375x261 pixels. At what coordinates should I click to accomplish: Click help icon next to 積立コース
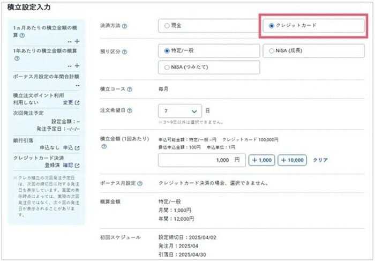click(130, 89)
